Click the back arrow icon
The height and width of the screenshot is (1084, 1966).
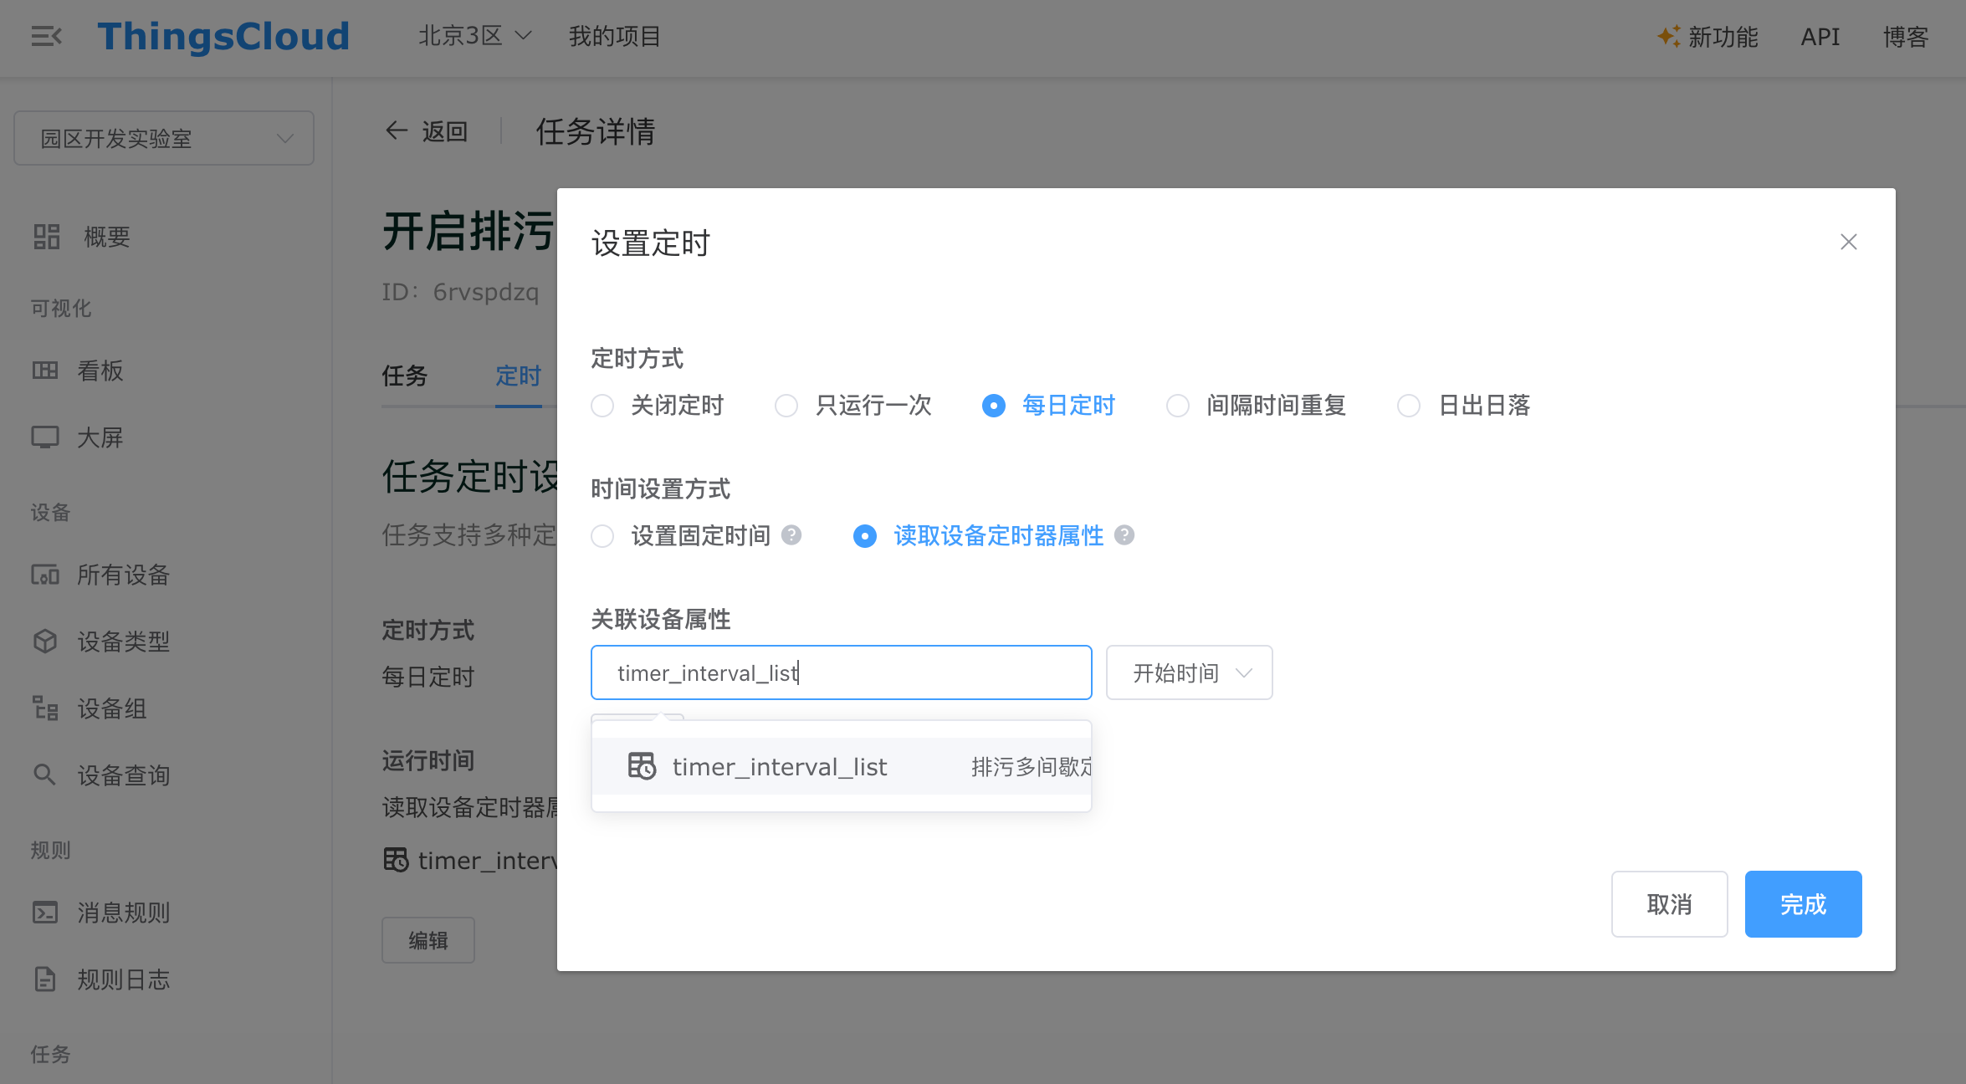[397, 130]
